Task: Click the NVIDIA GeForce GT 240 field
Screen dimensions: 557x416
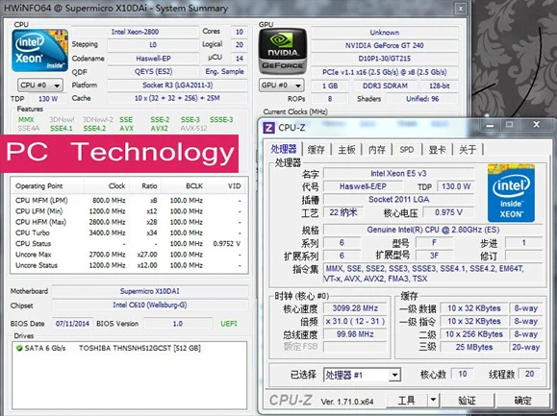Action: (x=385, y=46)
